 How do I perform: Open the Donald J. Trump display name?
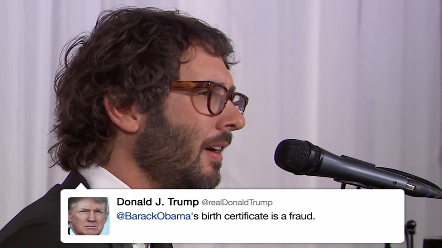tap(158, 202)
